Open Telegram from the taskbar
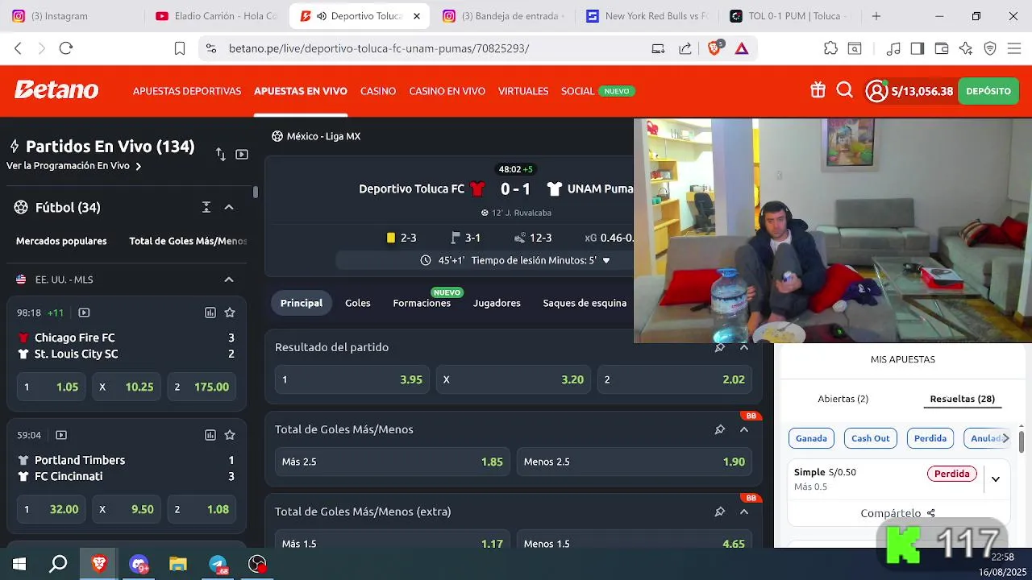1032x580 pixels. (x=218, y=564)
